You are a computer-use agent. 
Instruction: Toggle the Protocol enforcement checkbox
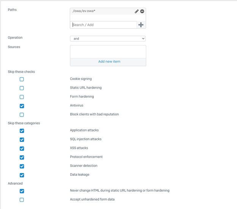click(22, 158)
